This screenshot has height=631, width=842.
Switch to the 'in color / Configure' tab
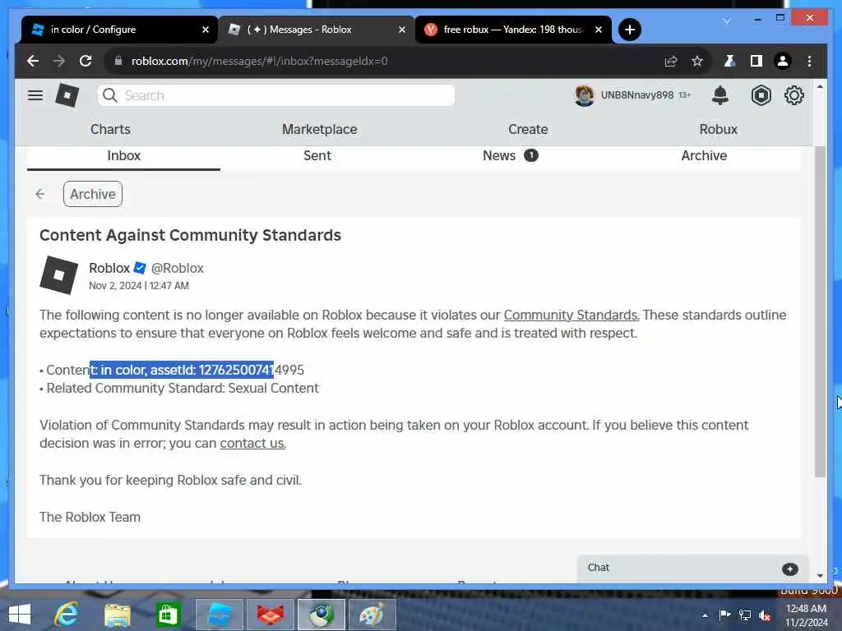click(x=119, y=30)
